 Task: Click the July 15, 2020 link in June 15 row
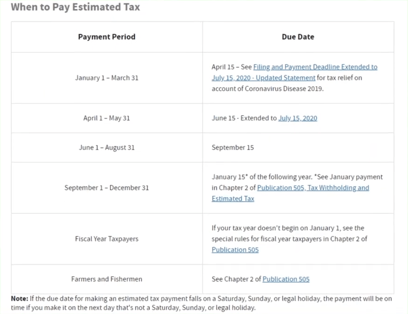pos(298,118)
